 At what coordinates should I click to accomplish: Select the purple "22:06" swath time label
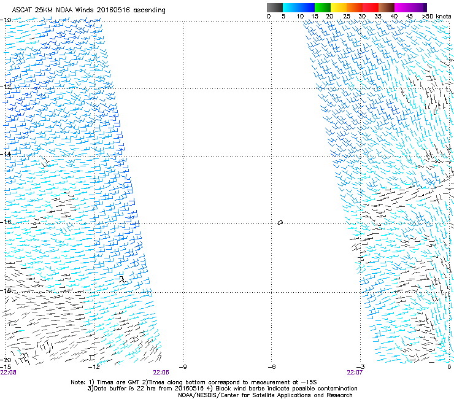[x=161, y=373]
